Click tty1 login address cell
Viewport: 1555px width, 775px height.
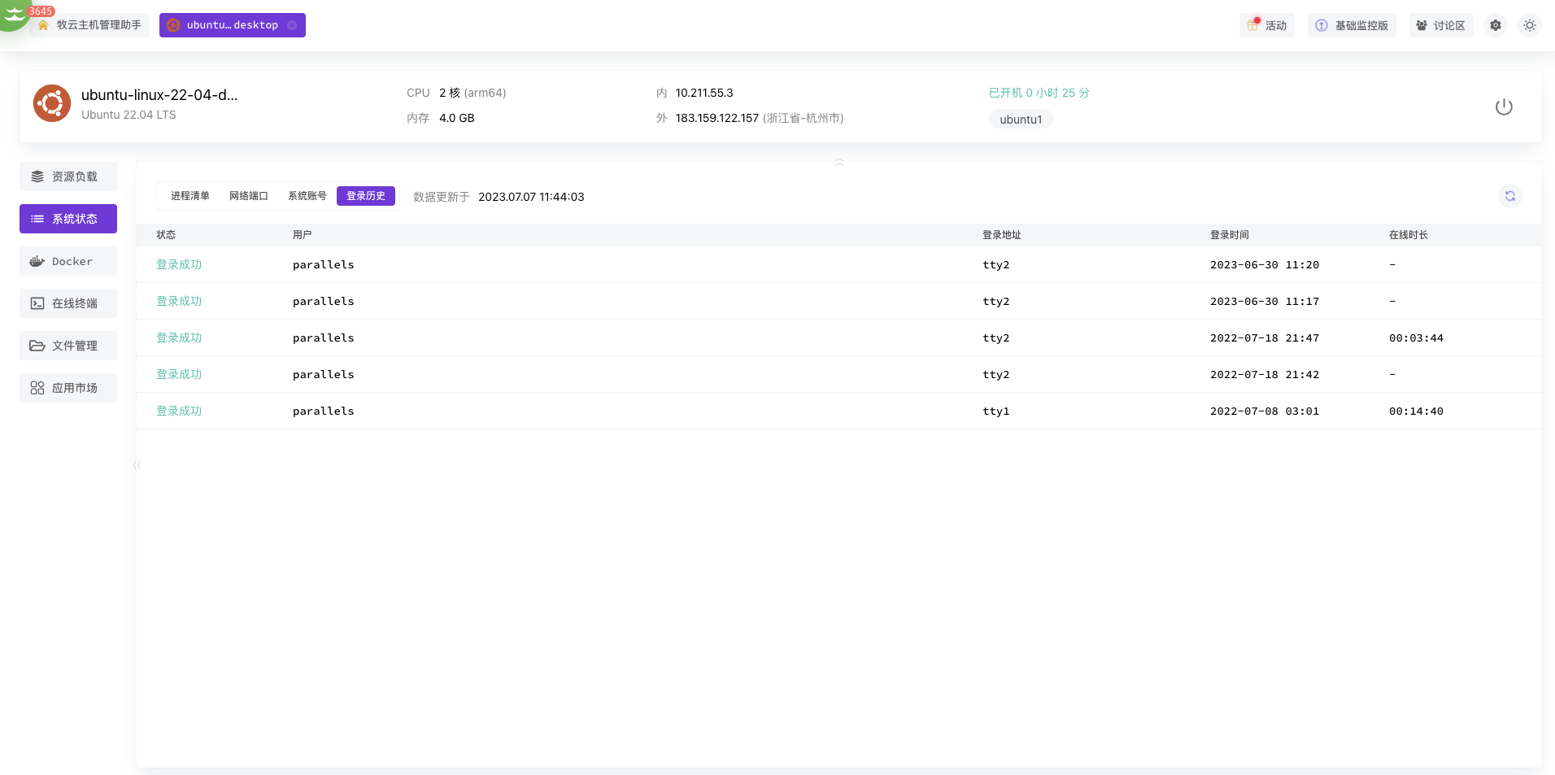(x=996, y=411)
